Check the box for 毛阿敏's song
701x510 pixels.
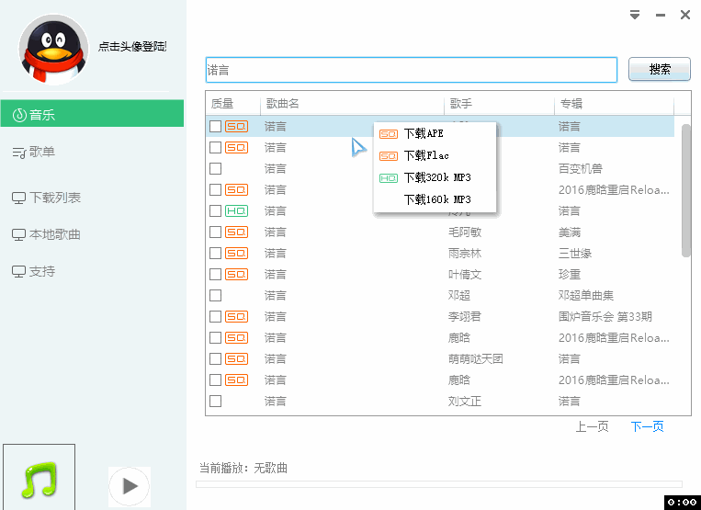(x=215, y=232)
